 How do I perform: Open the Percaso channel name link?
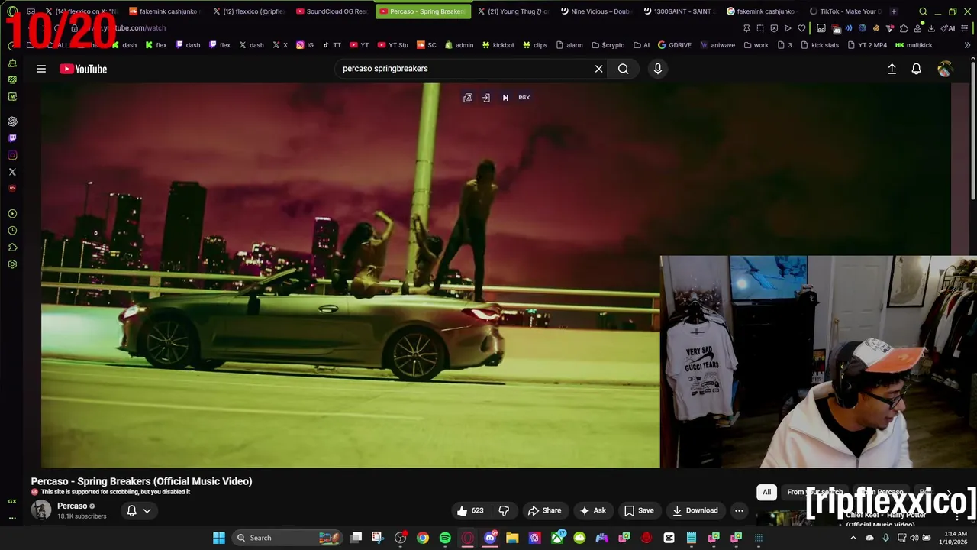(x=72, y=506)
